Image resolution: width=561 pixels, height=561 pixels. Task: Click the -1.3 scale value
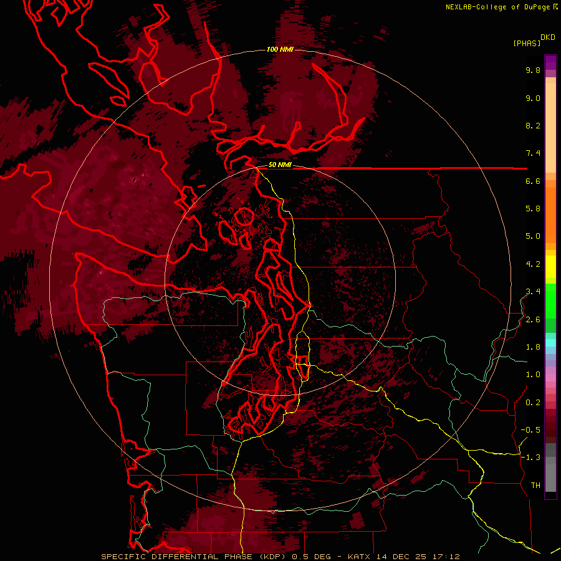(x=530, y=458)
